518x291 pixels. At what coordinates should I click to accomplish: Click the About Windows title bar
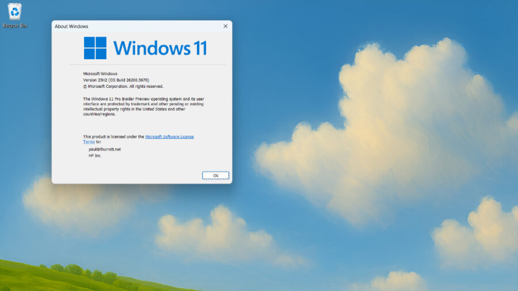click(127, 26)
